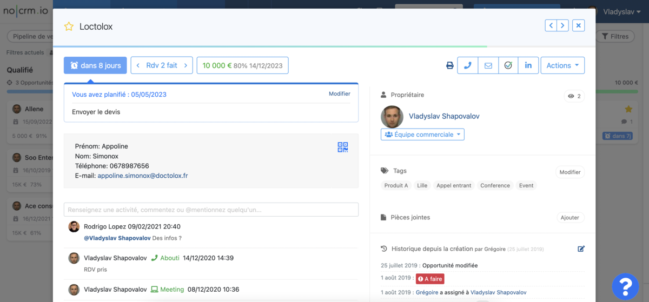Click the Tags label icon
649x302 pixels.
click(385, 171)
